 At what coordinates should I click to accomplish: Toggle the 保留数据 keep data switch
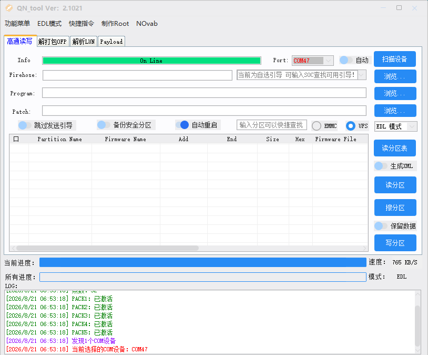pyautogui.click(x=380, y=226)
